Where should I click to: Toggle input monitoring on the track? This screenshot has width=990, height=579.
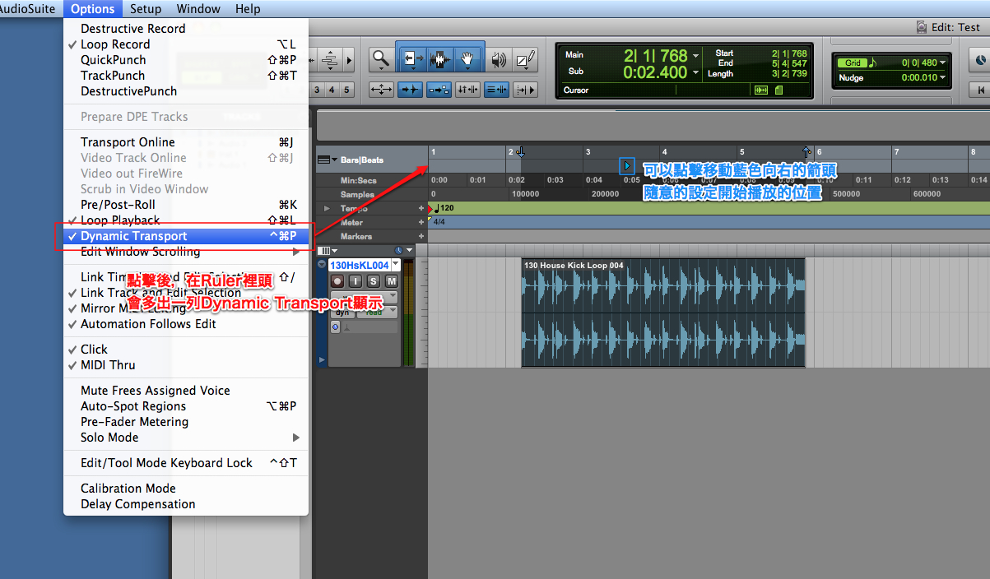(357, 282)
